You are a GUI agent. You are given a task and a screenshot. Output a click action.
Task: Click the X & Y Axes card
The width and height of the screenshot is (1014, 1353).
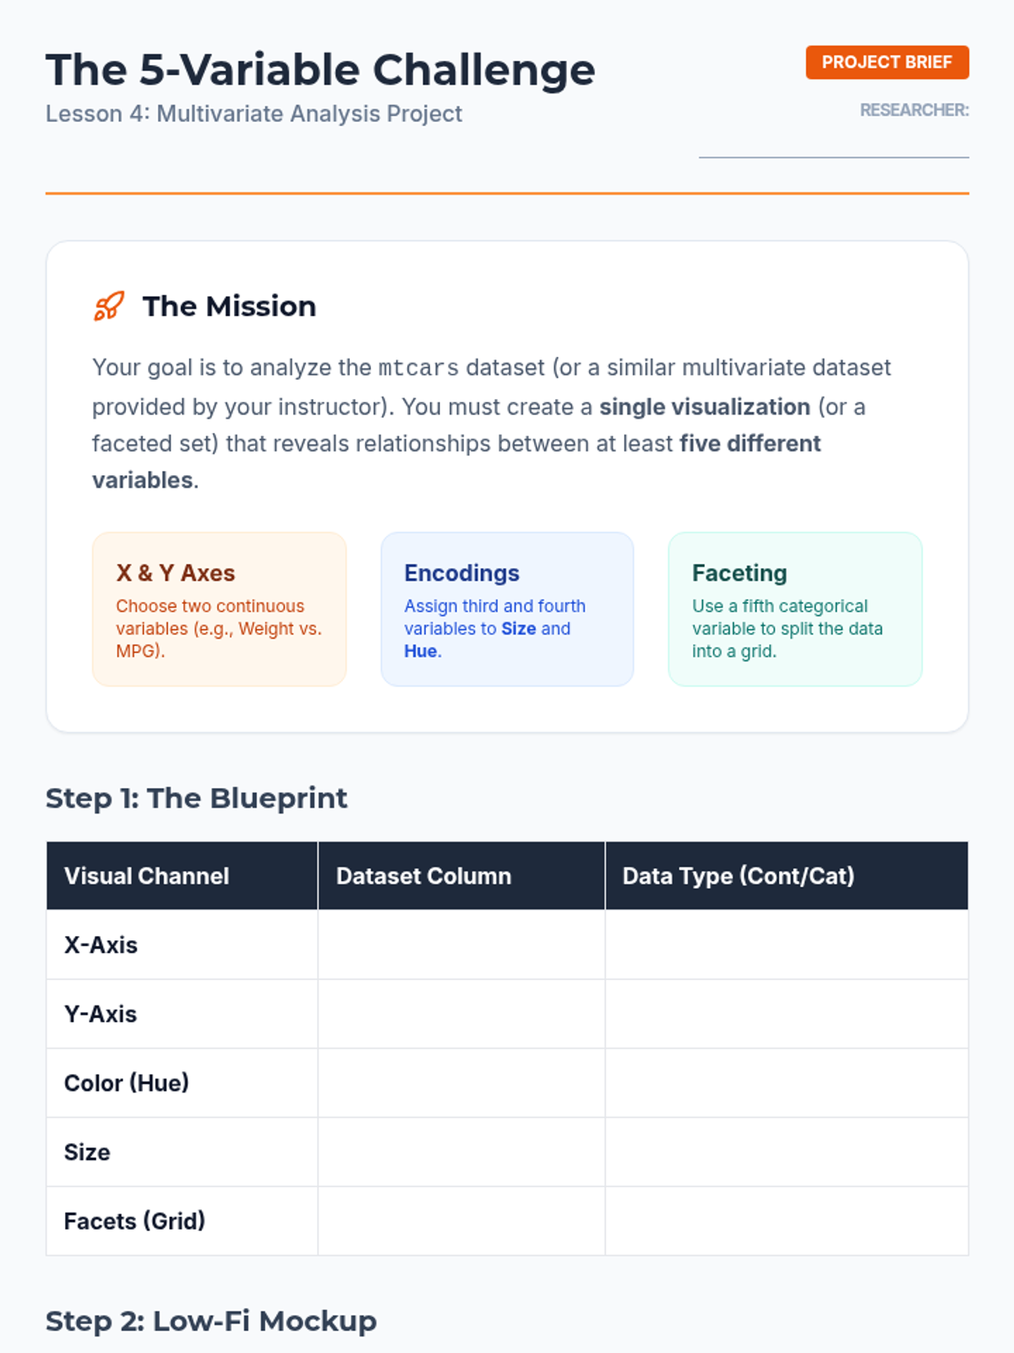point(219,609)
